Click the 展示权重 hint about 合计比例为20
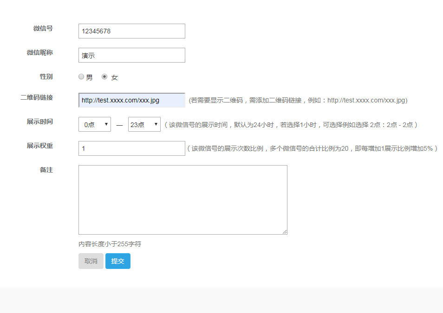Image resolution: width=443 pixels, height=313 pixels. coord(313,148)
